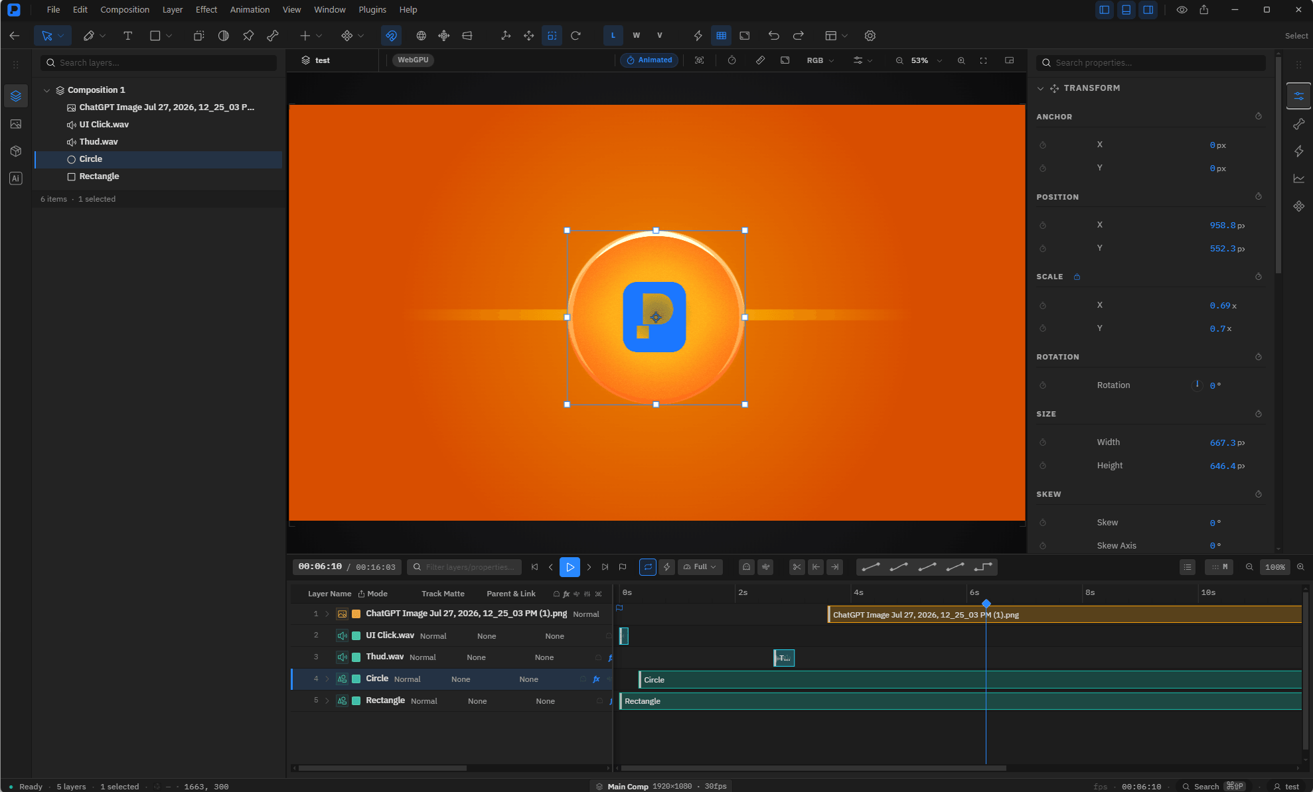
Task: Open the 3D cube panel in left sidebar
Action: [16, 151]
